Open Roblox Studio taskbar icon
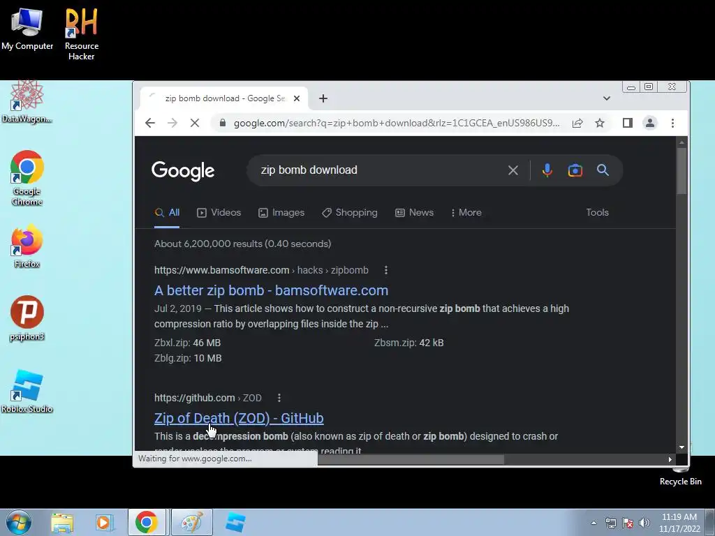 235,523
